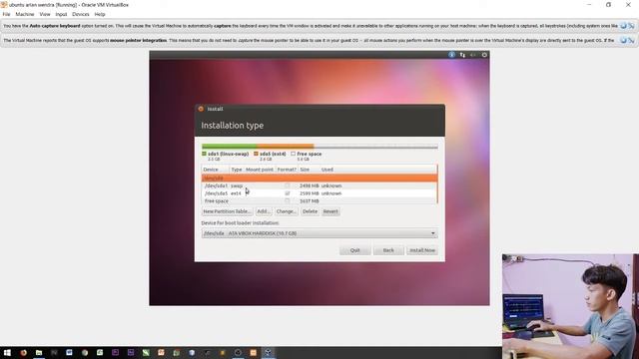Close the Install dialog with orange button

coord(201,109)
